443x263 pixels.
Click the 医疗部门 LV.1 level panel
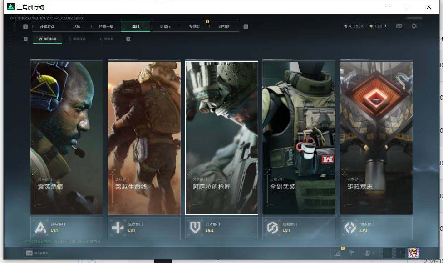click(144, 228)
